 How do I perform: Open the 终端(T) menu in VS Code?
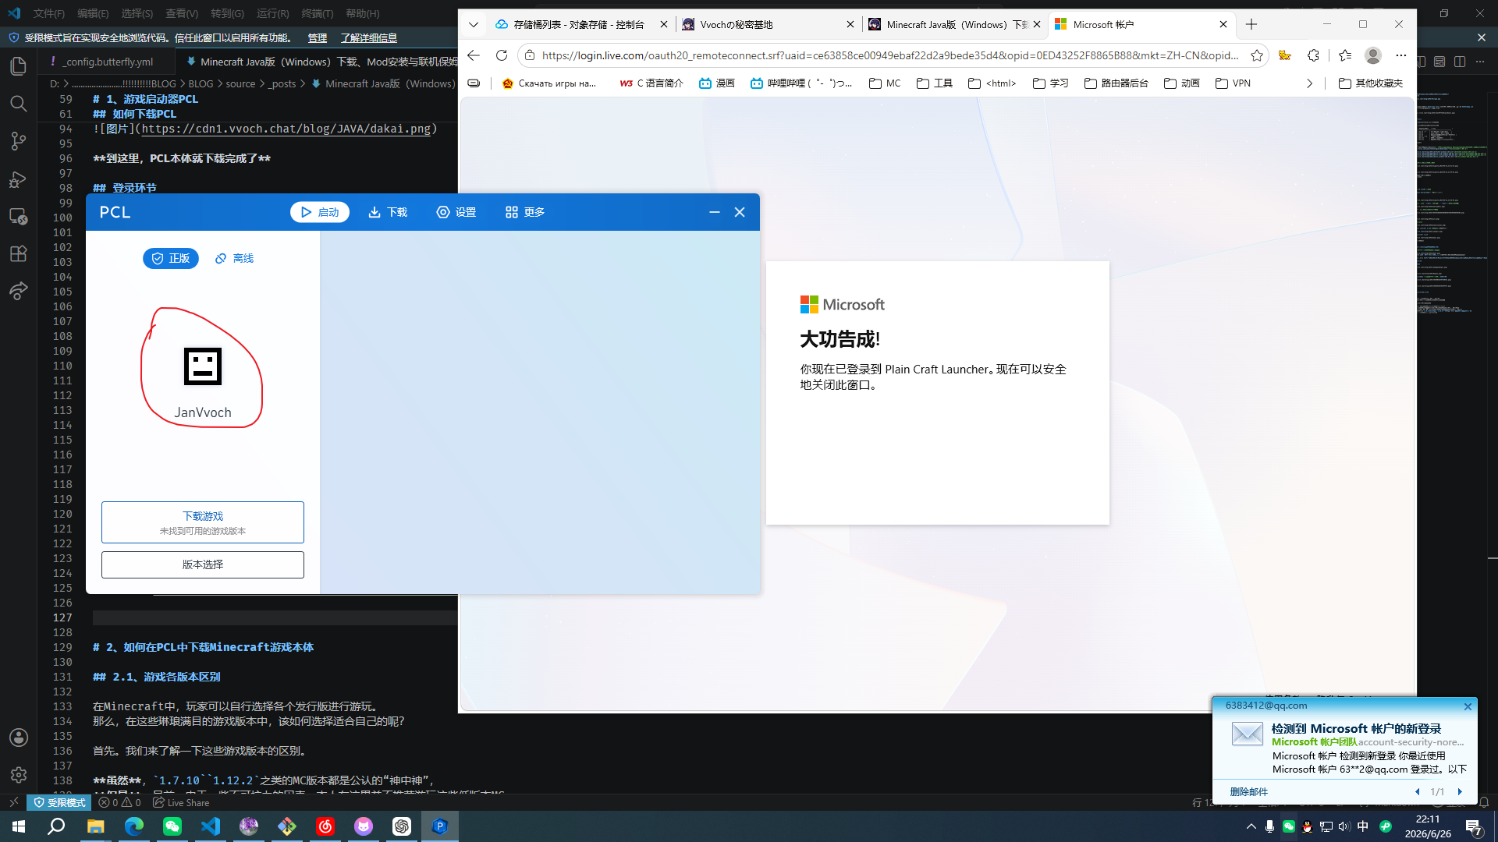tap(318, 13)
